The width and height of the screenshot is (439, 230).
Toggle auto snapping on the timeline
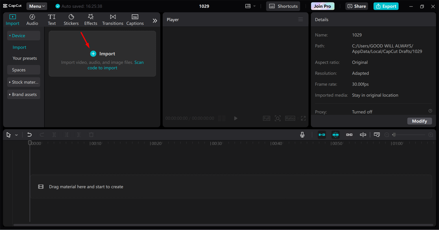pos(335,135)
